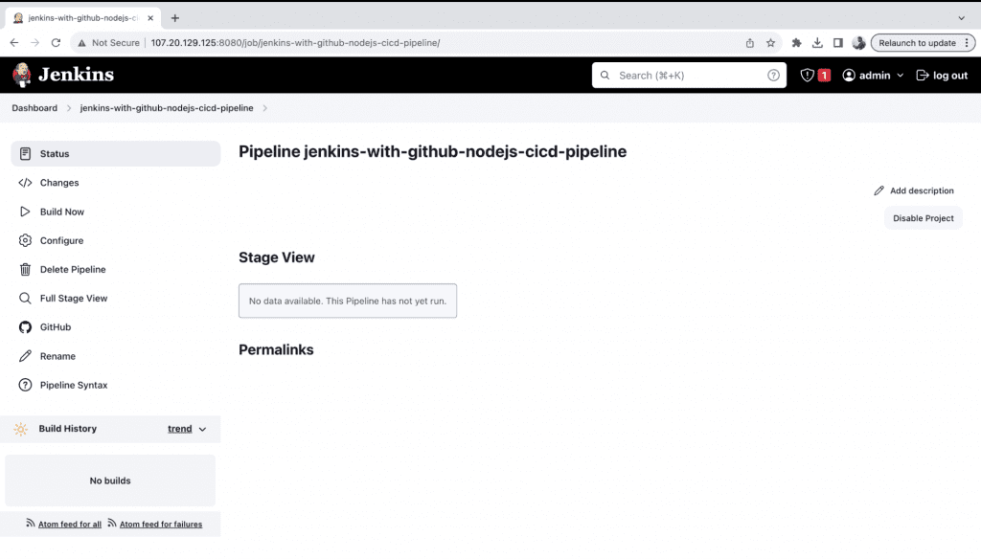
Task: Click the Not Secure warning icon
Action: [x=82, y=43]
